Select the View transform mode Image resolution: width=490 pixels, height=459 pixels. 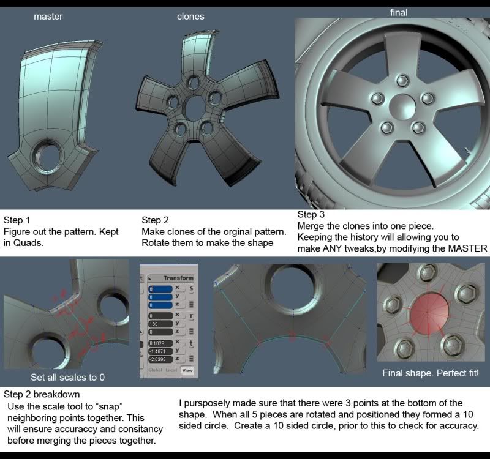pyautogui.click(x=186, y=371)
